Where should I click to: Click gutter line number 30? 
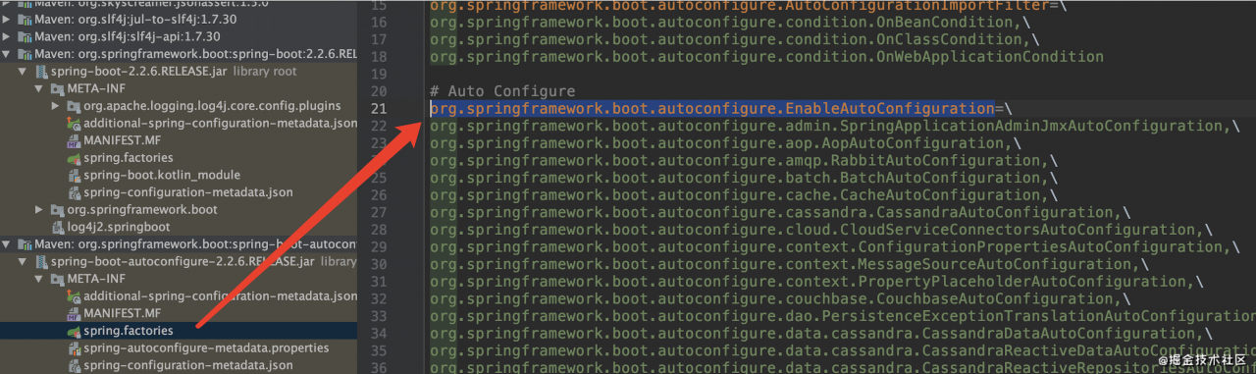tap(380, 264)
